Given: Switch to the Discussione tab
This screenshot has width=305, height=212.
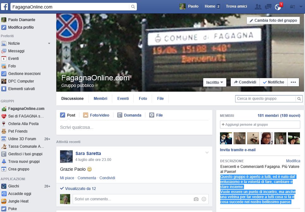Looking at the screenshot, I should [72, 99].
